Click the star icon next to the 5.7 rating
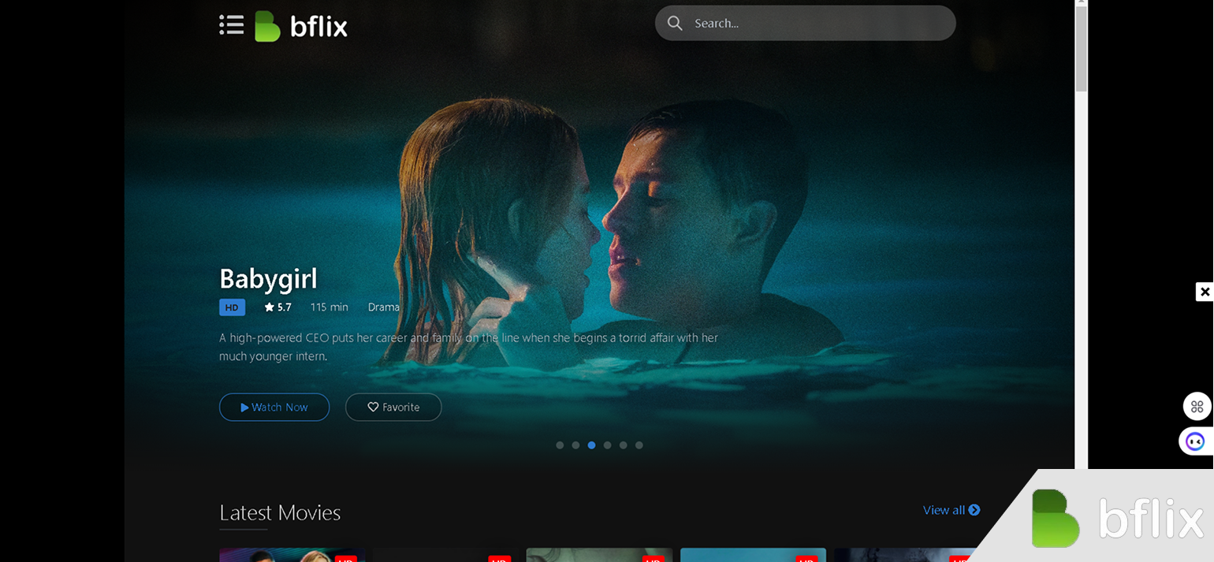The width and height of the screenshot is (1214, 562). [x=268, y=307]
